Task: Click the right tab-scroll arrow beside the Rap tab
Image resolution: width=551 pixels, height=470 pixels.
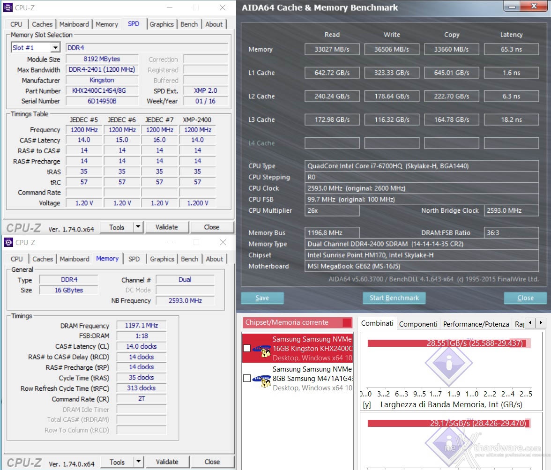Action: [x=541, y=323]
